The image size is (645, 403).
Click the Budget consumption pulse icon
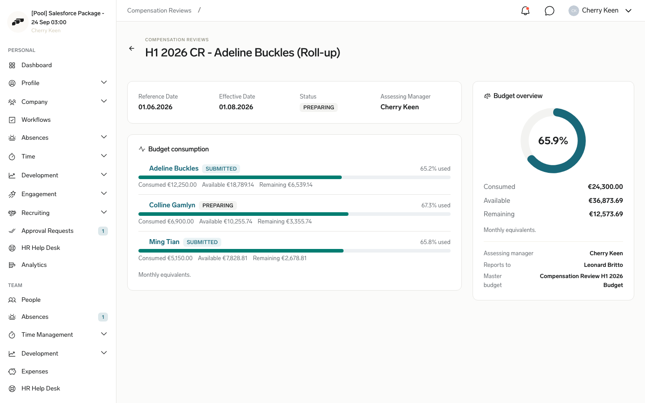[x=142, y=149]
